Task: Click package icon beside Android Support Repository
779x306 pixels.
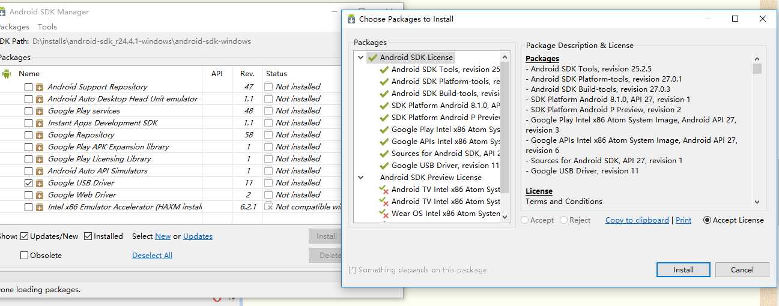Action: coord(40,87)
